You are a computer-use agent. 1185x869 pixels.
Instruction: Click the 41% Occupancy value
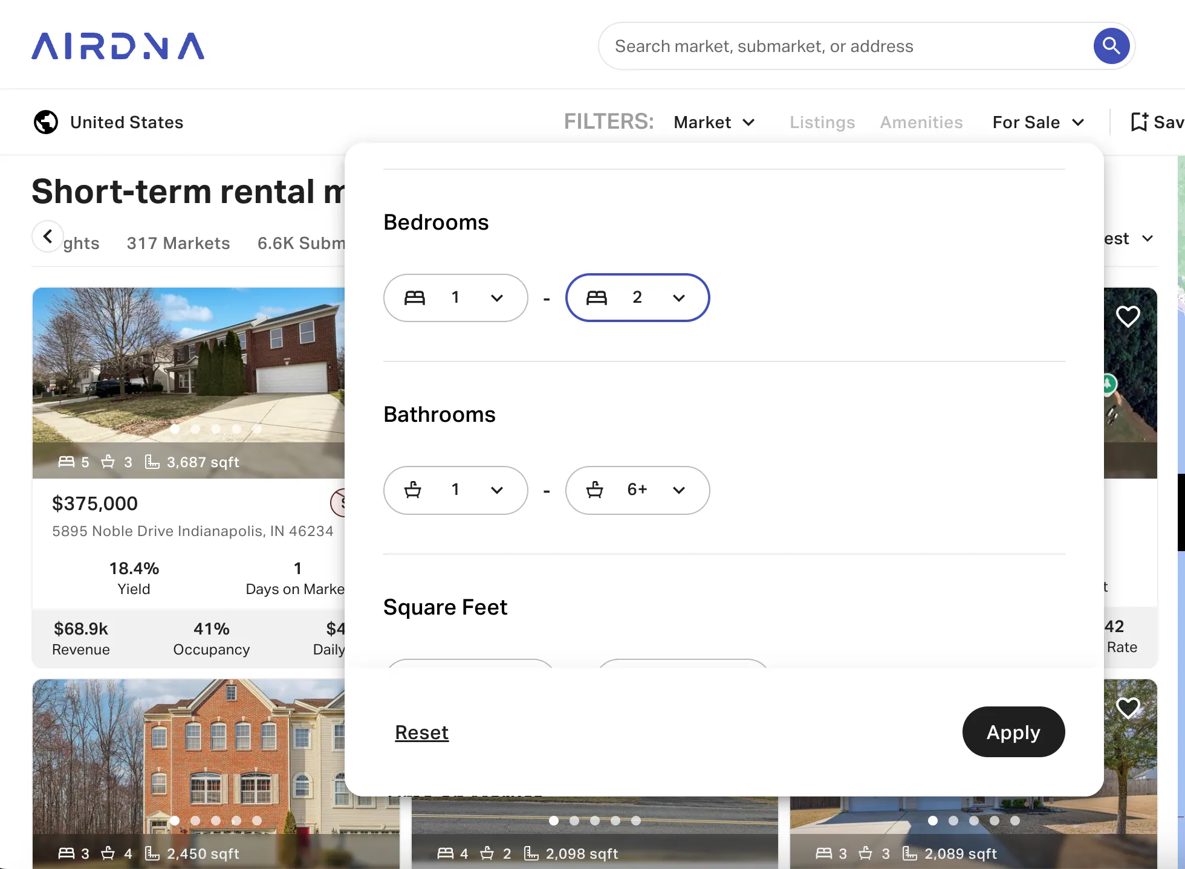point(212,628)
